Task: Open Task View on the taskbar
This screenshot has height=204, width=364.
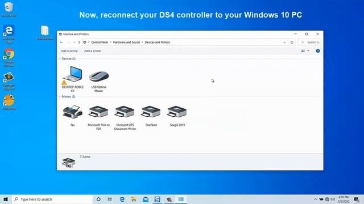Action: [110, 199]
